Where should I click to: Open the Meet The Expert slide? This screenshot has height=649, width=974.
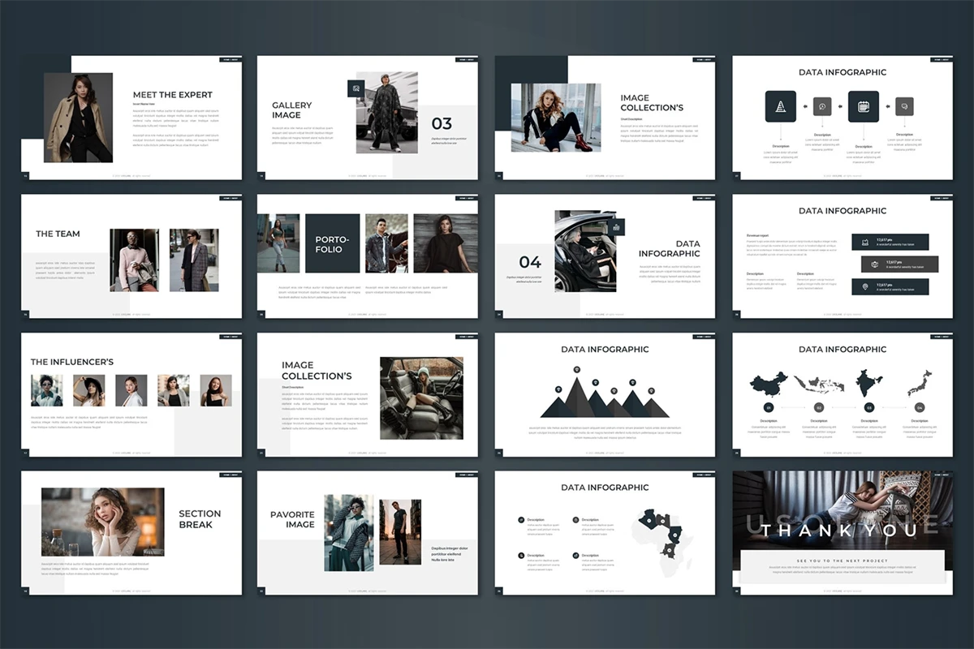131,118
